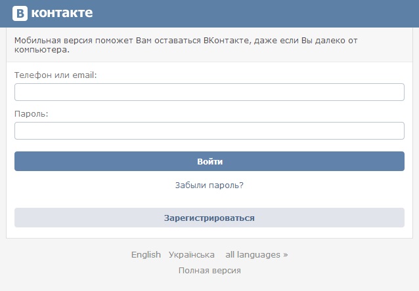Viewport: 419px width, 291px height.
Task: Click the Мобильная версия info text
Action: (186, 45)
